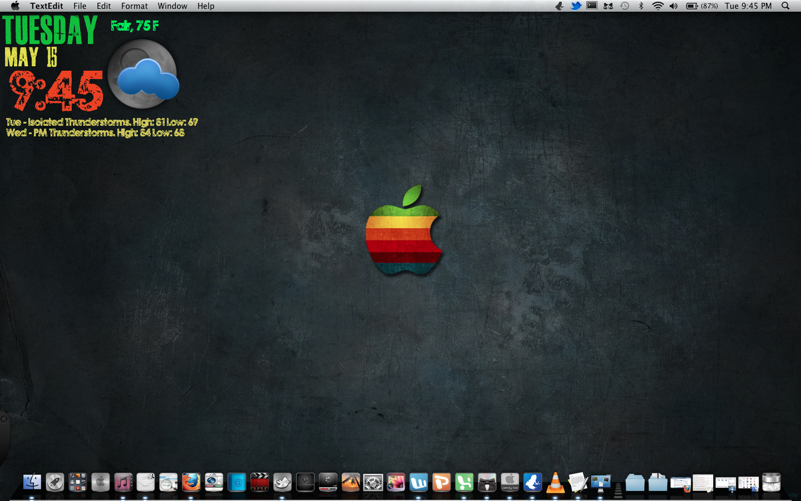The width and height of the screenshot is (801, 501).
Task: Launch the green S Spreadsheets dock icon
Action: 464,482
